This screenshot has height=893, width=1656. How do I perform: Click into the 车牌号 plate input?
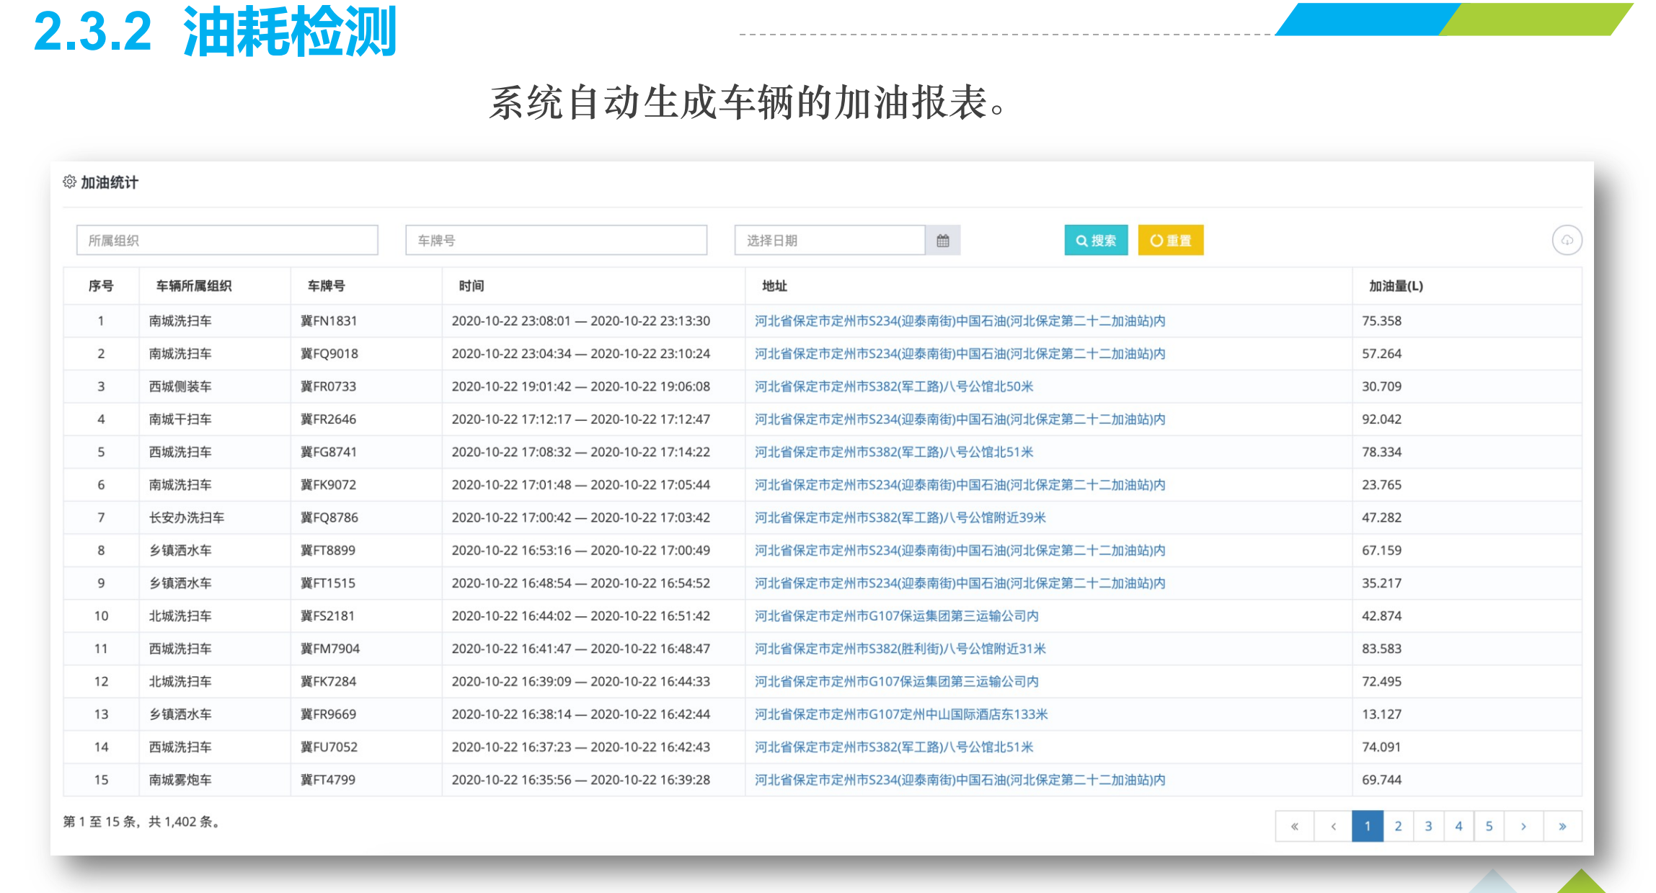click(556, 241)
